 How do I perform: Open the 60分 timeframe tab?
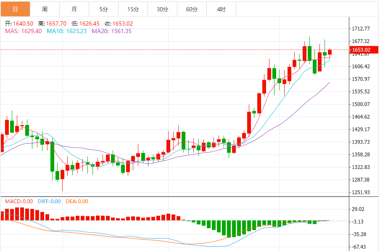[192, 9]
